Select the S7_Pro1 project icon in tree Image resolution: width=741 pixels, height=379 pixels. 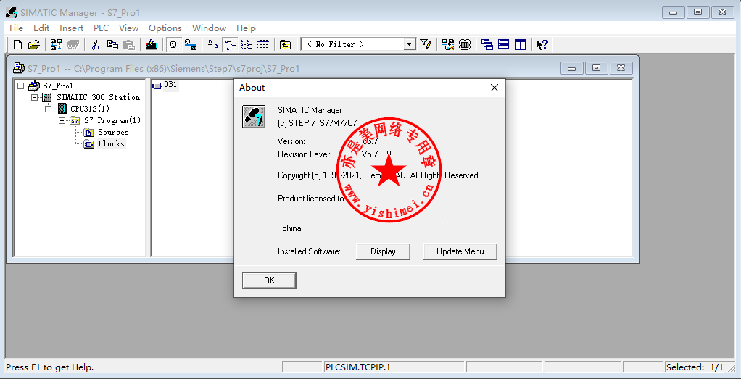34,86
